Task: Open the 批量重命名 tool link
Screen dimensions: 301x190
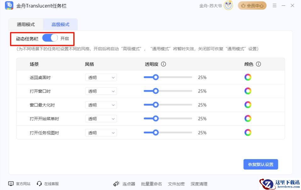Action: [x=151, y=184]
